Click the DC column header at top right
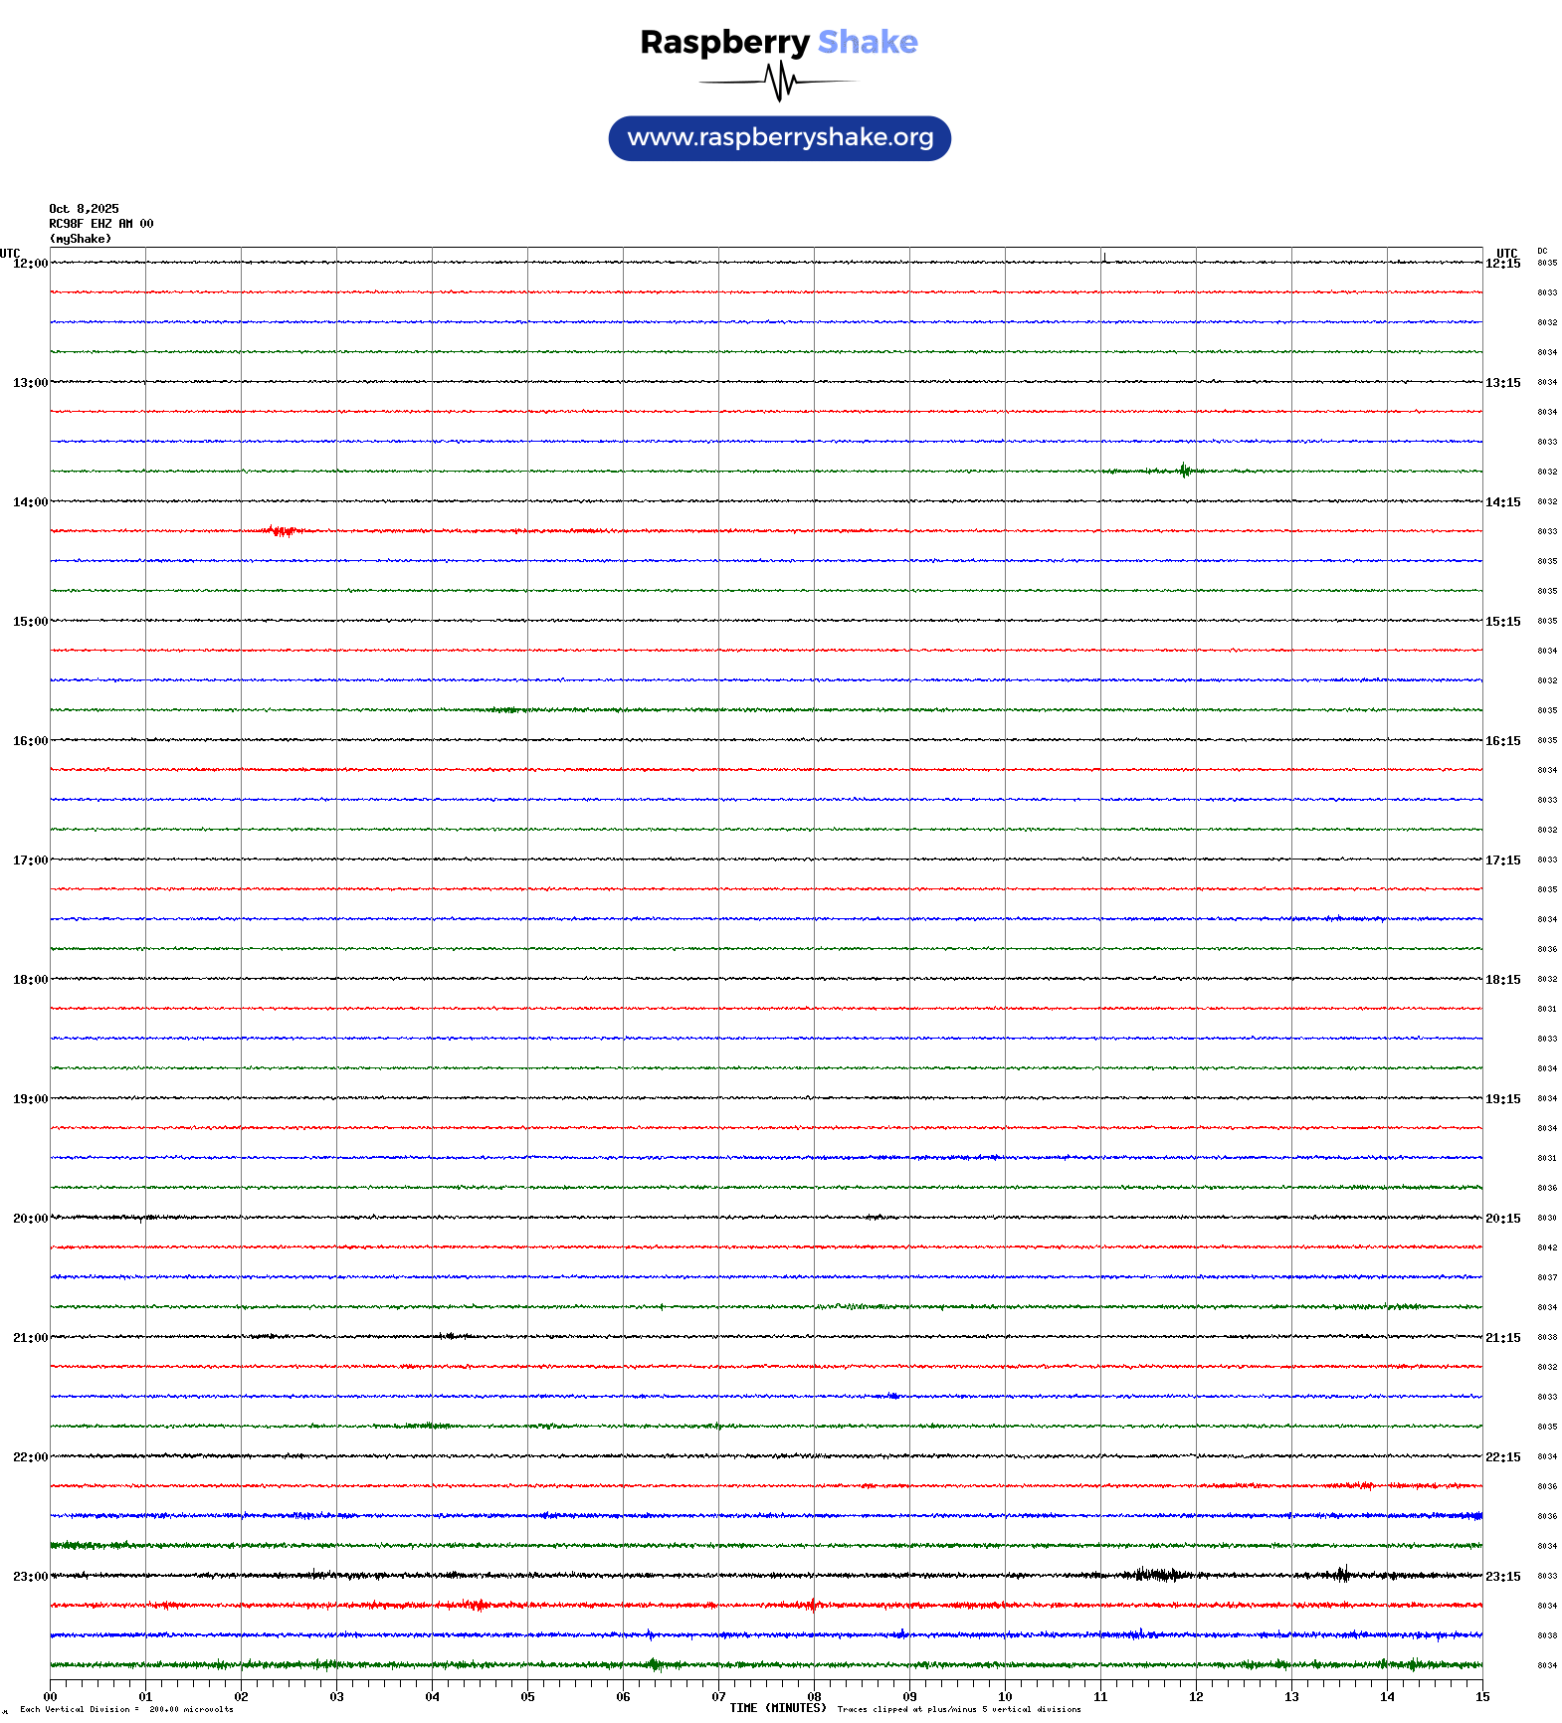Image resolution: width=1562 pixels, height=1723 pixels. tap(1542, 252)
